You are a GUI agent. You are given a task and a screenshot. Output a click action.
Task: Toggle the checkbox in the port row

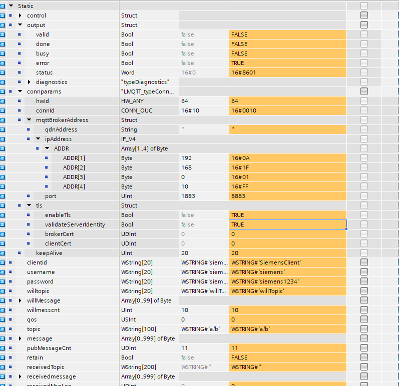[364, 196]
